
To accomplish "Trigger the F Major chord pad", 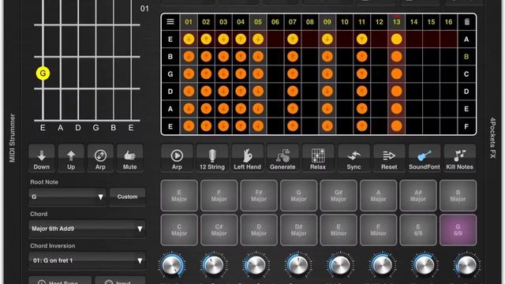I will point(219,196).
